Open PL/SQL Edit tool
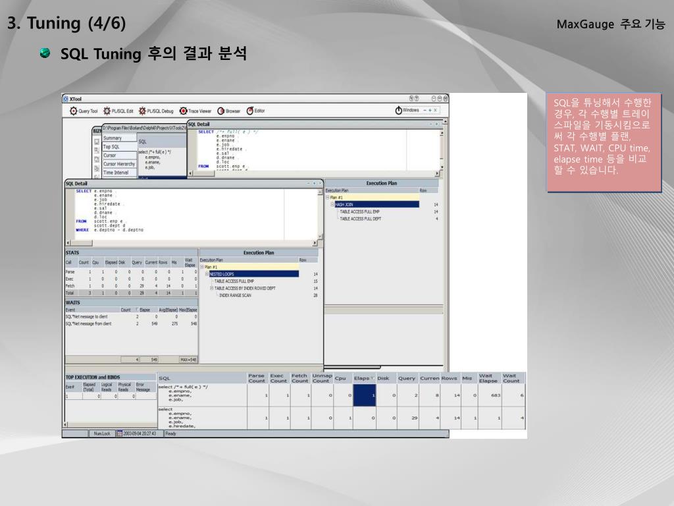 (x=118, y=111)
